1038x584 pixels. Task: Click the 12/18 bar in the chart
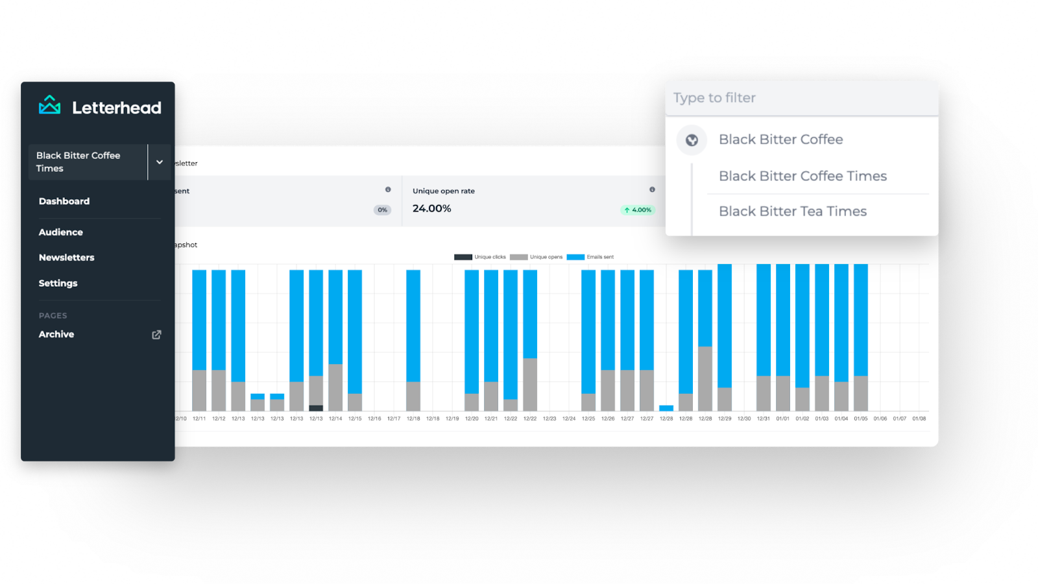pyautogui.click(x=413, y=341)
